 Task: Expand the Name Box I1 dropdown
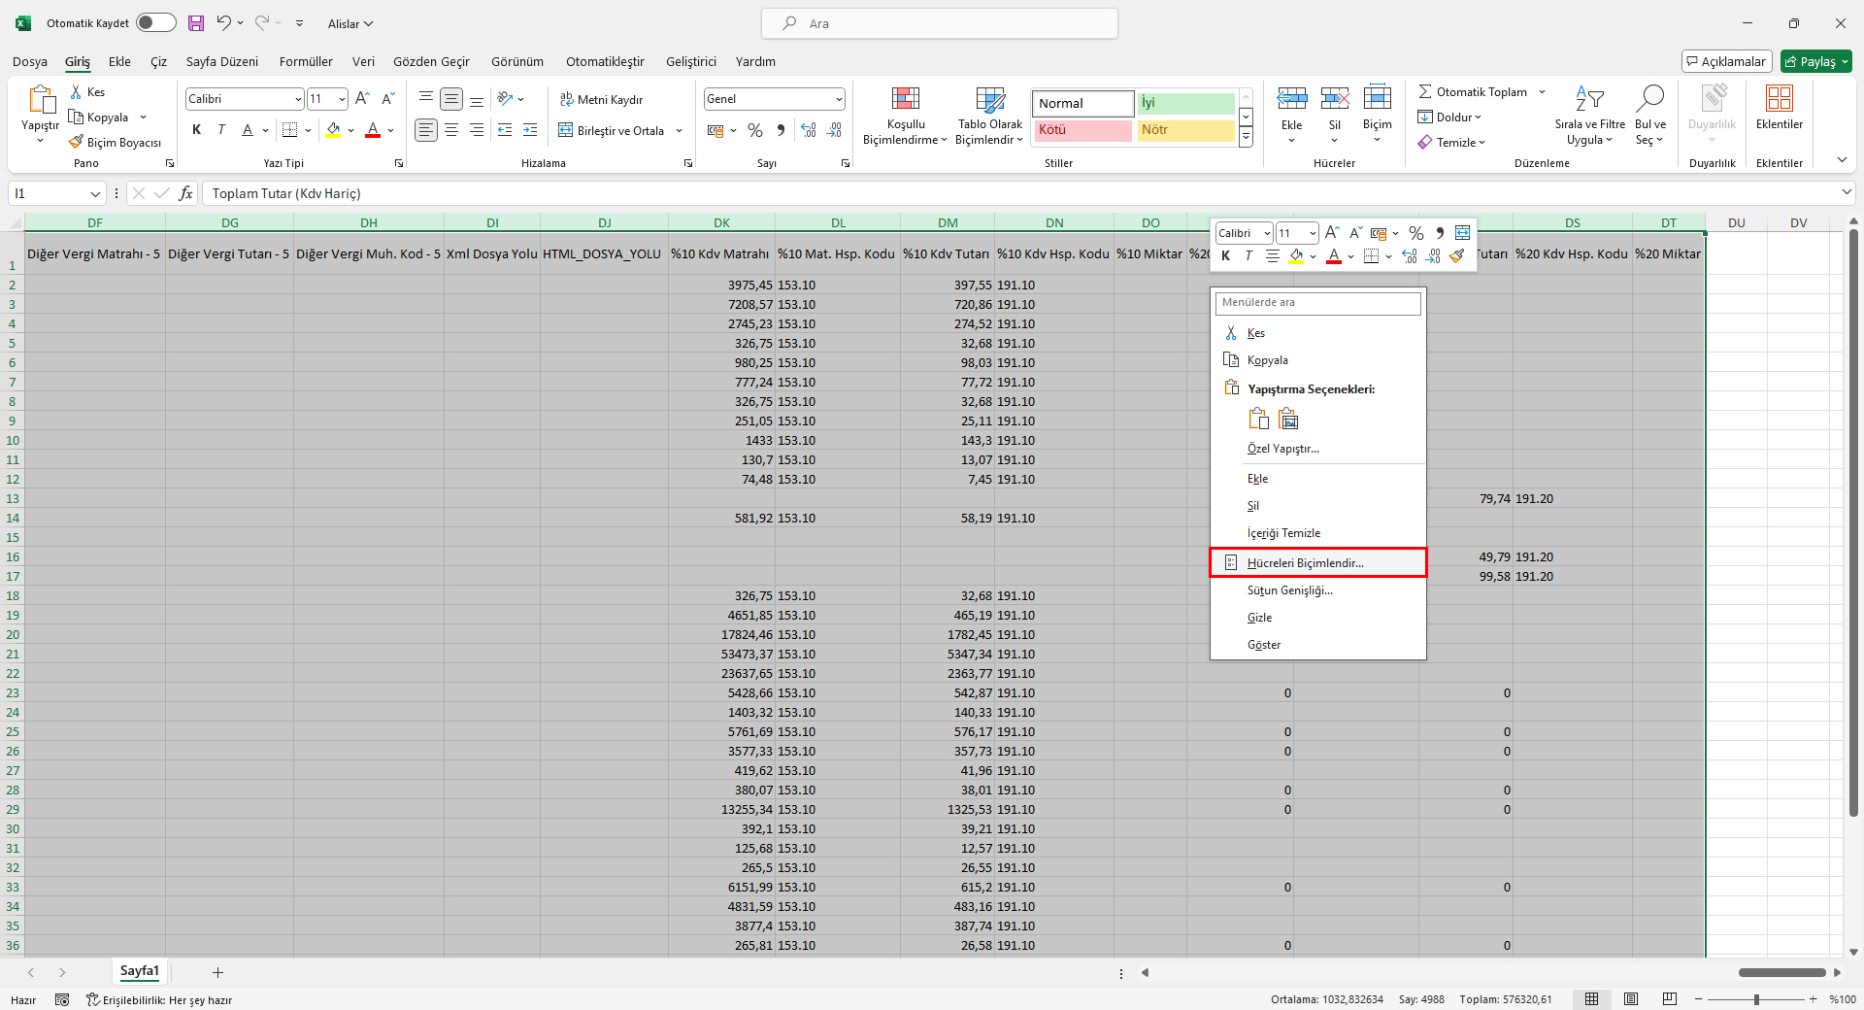tap(95, 193)
